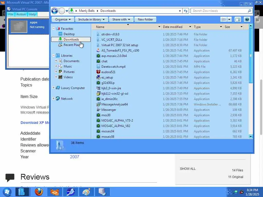Select the Messenger application icon

pos(98,110)
